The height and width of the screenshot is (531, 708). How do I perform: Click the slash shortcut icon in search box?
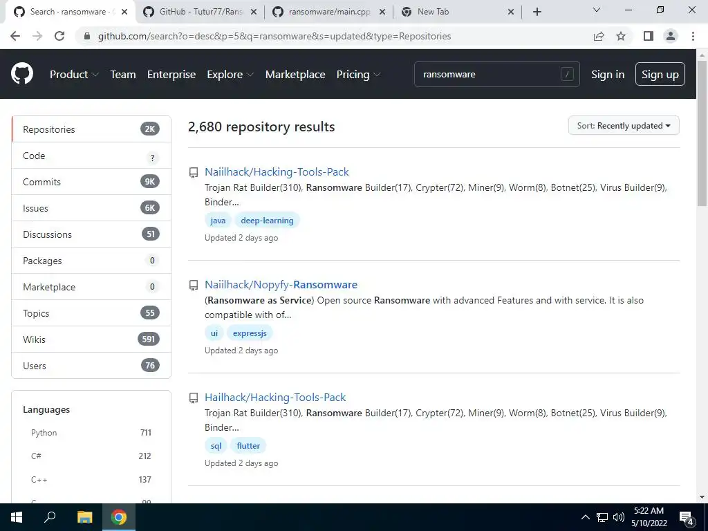[567, 74]
